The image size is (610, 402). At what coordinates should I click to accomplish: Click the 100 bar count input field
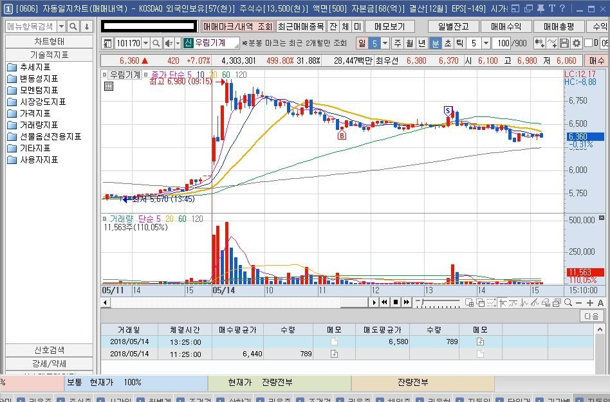(501, 43)
